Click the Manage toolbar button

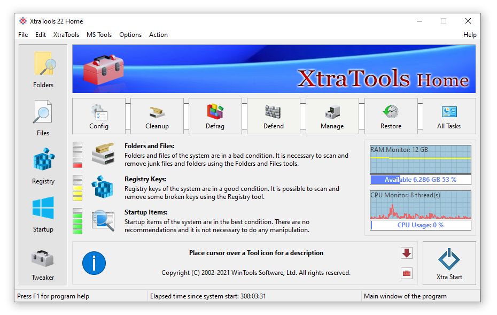[x=332, y=117]
